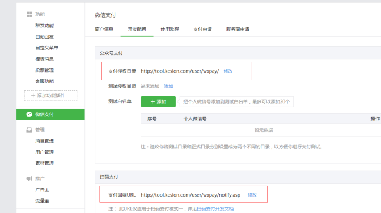Open 群发功能 in the sidebar
The image size is (381, 213).
44,25
